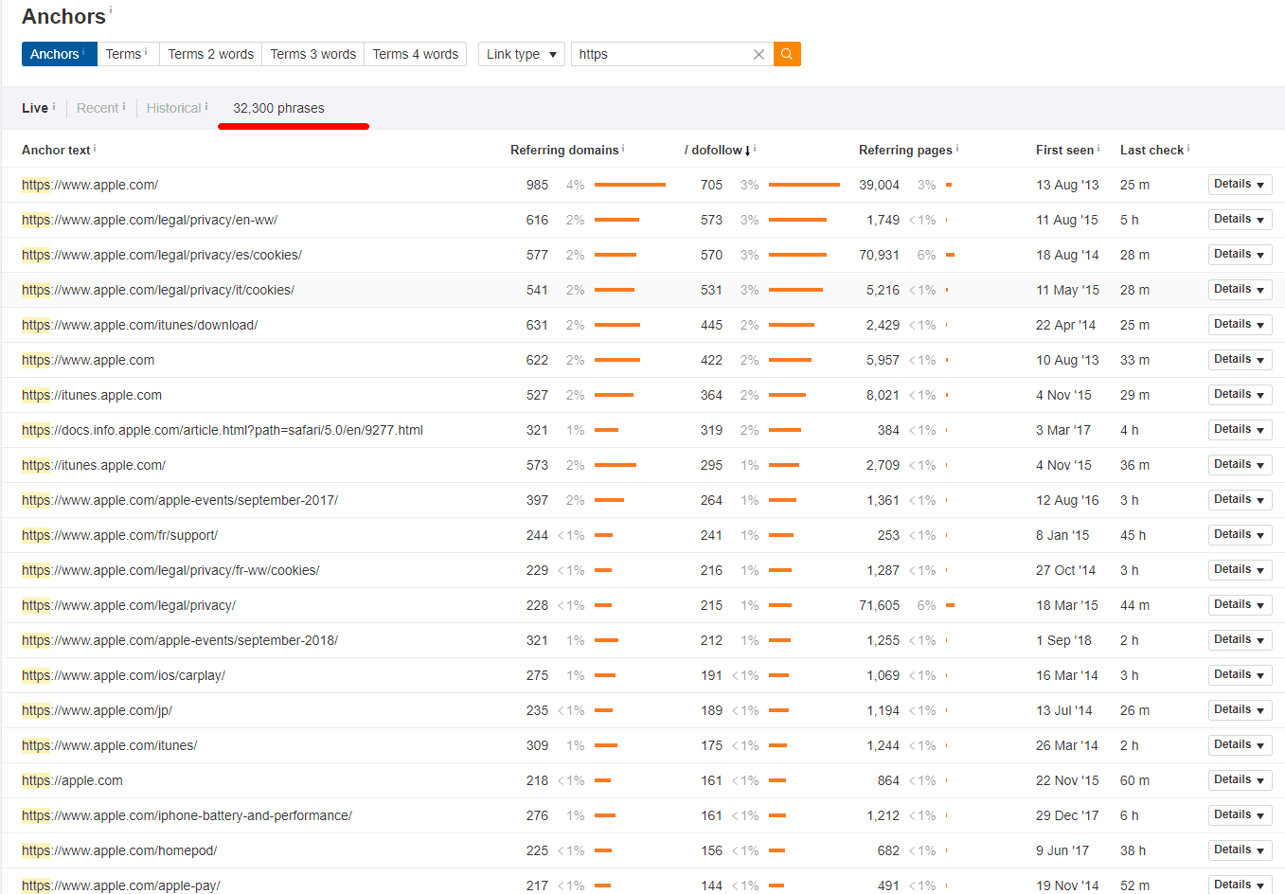Open the Terms 3 words tab
Viewport: 1285px width, 894px height.
pyautogui.click(x=312, y=54)
